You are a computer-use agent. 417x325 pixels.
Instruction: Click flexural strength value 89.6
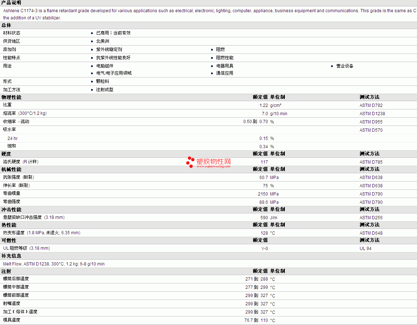tap(264, 202)
